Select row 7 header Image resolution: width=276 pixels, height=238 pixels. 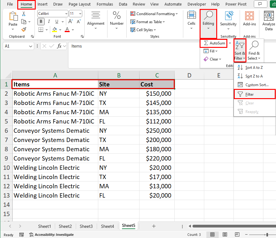tap(6, 140)
